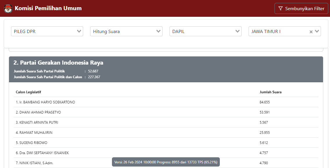Click the filter funnel icon
Screen dimensions: 330x168
point(280,9)
